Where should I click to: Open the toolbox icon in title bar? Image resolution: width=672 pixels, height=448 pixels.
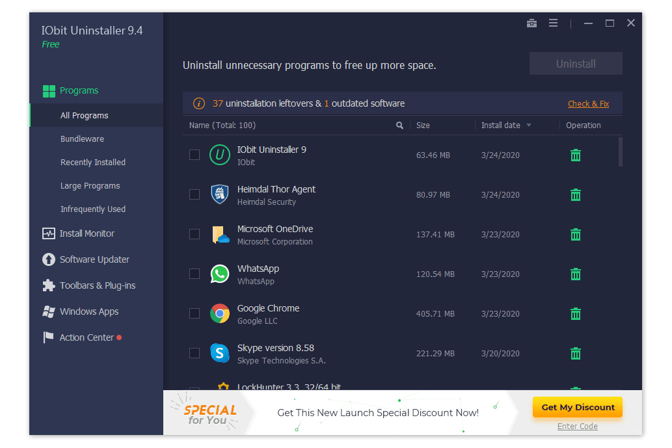(x=531, y=23)
